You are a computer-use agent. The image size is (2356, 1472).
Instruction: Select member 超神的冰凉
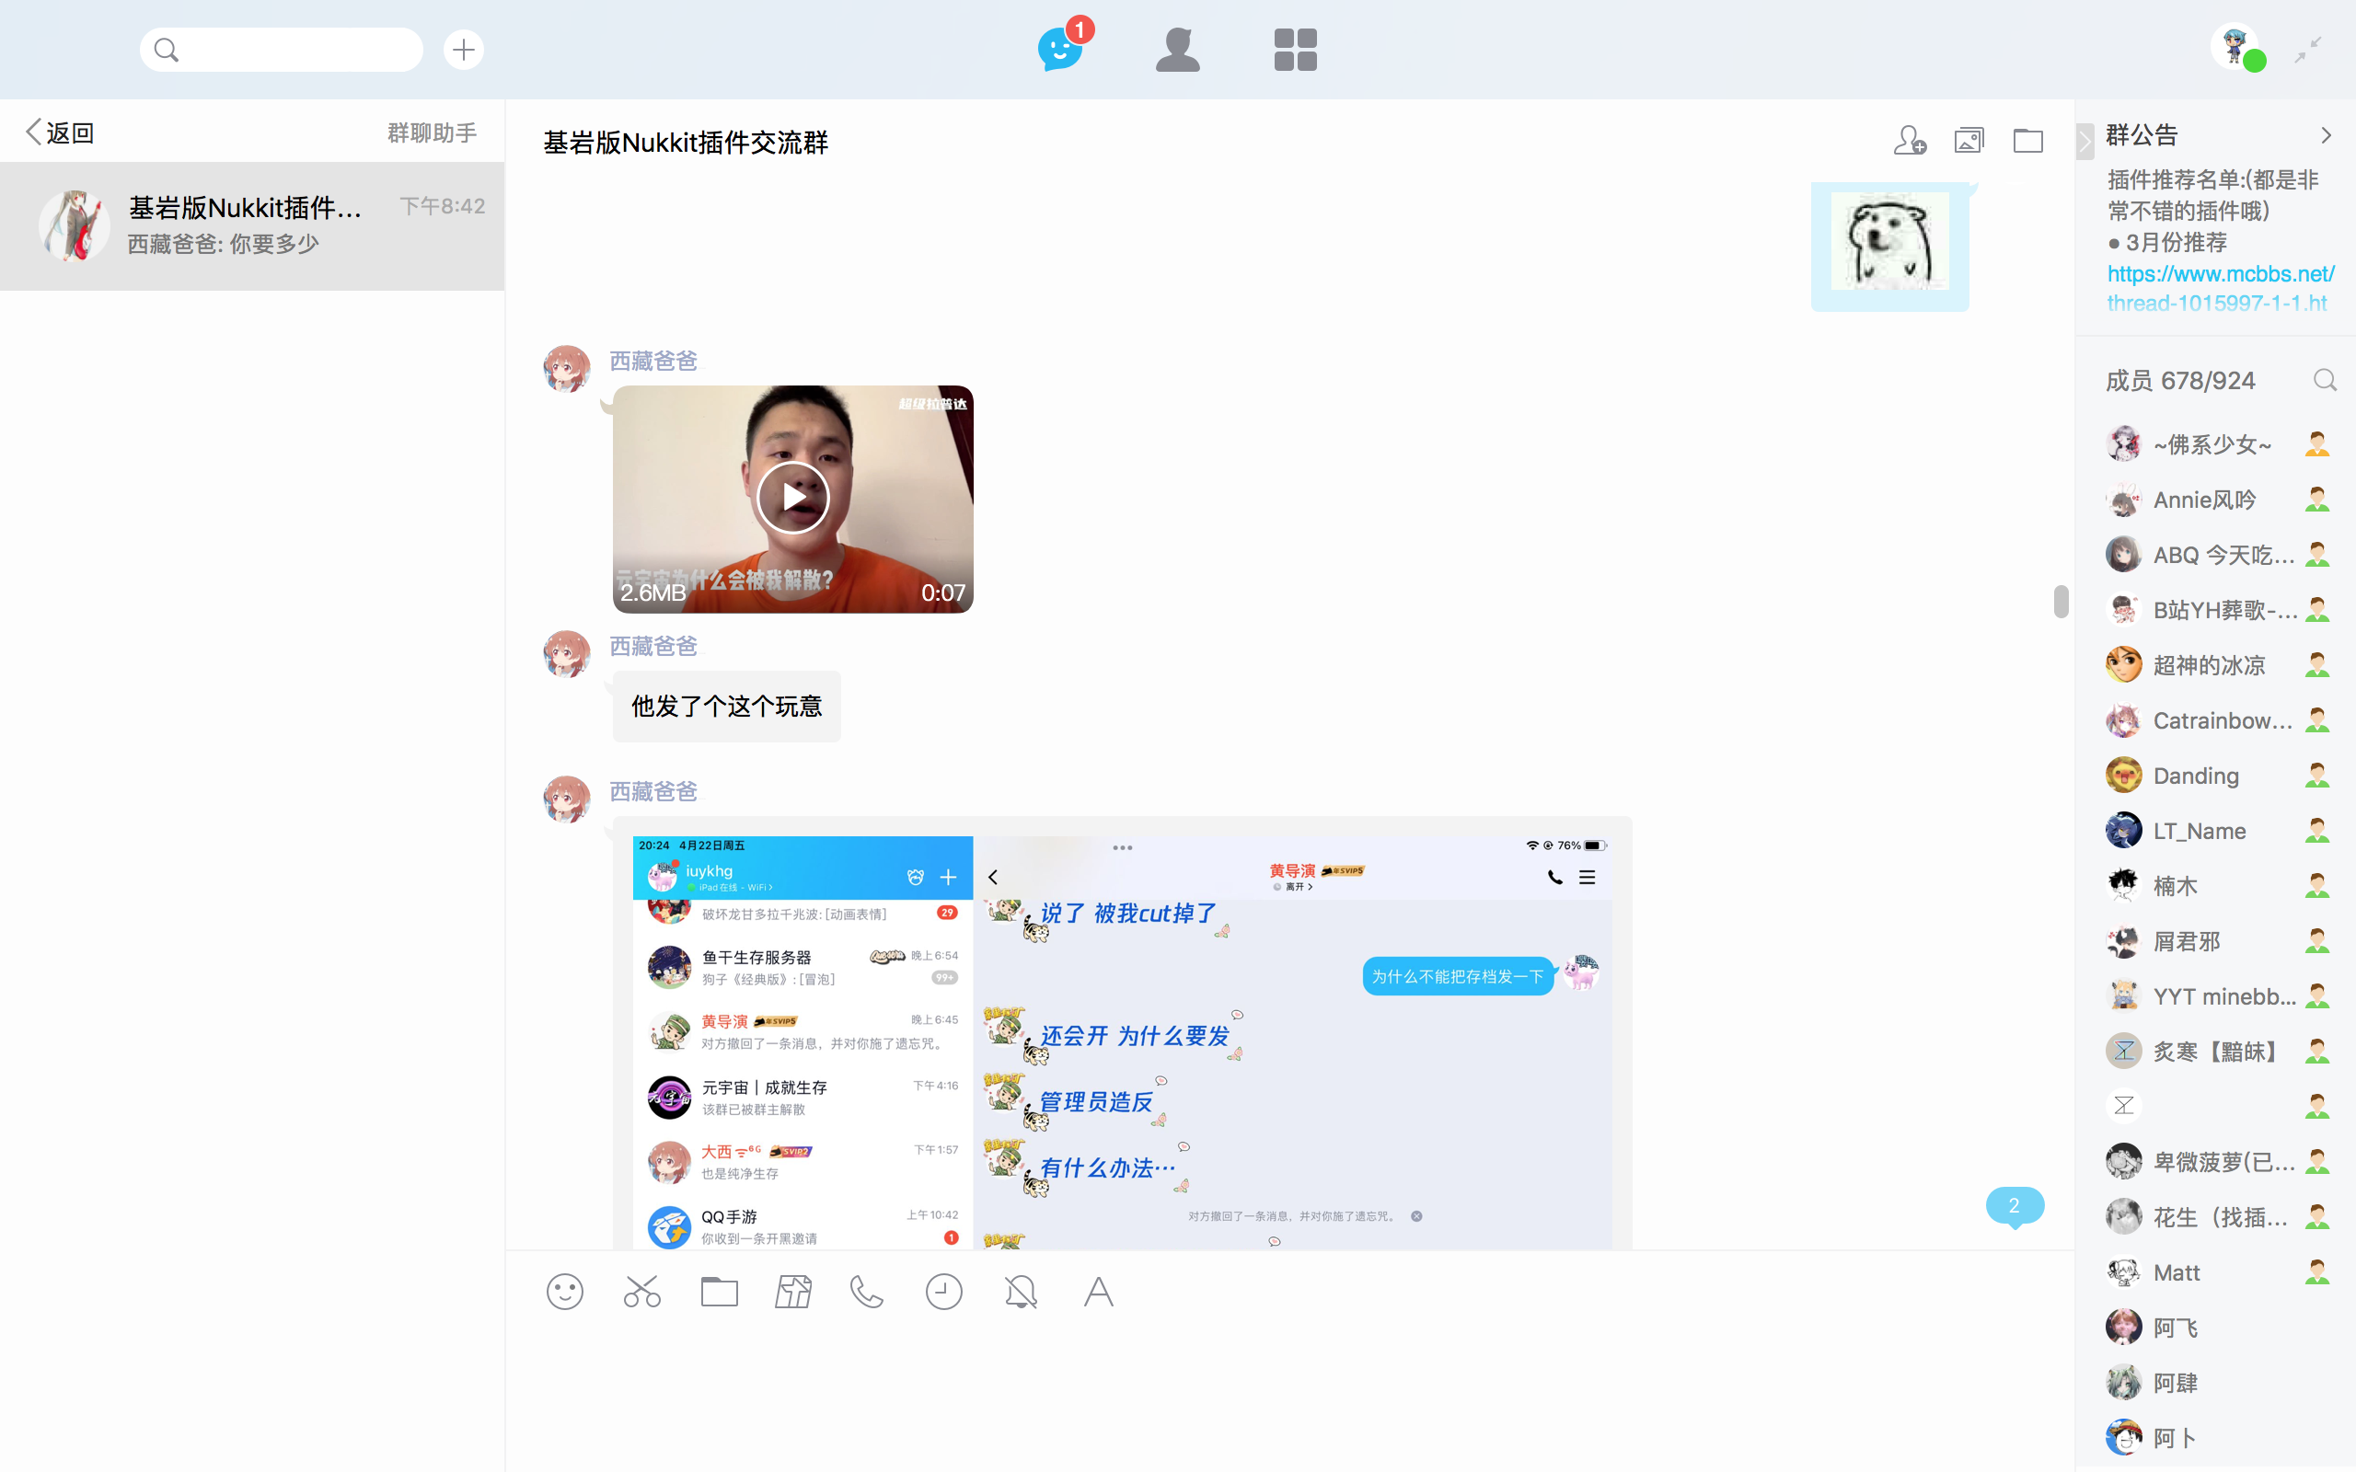(x=2217, y=665)
